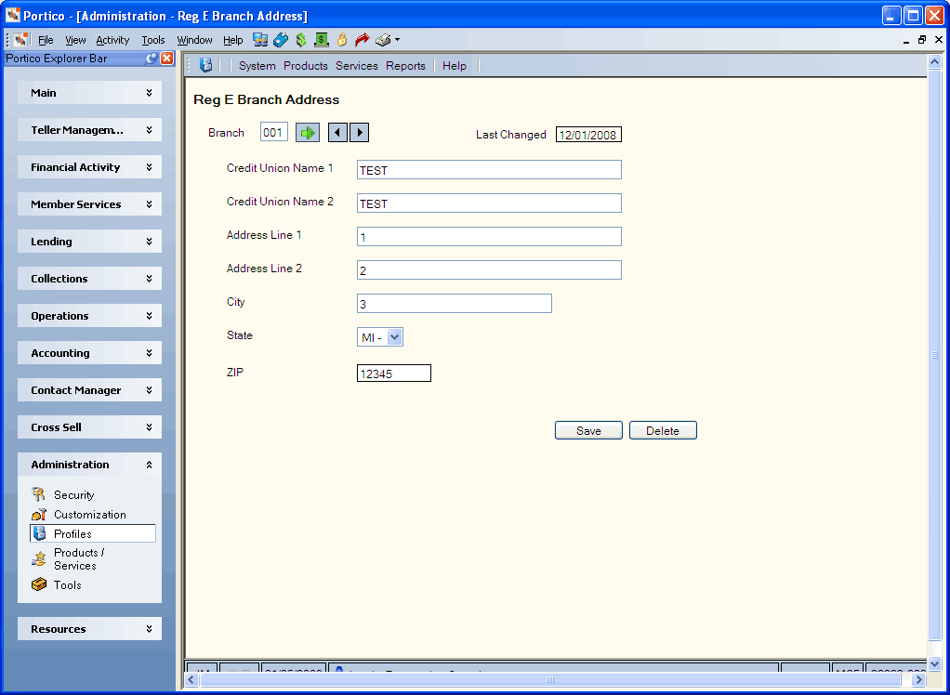The image size is (950, 695).
Task: Collapse the Administration section
Action: coord(89,465)
